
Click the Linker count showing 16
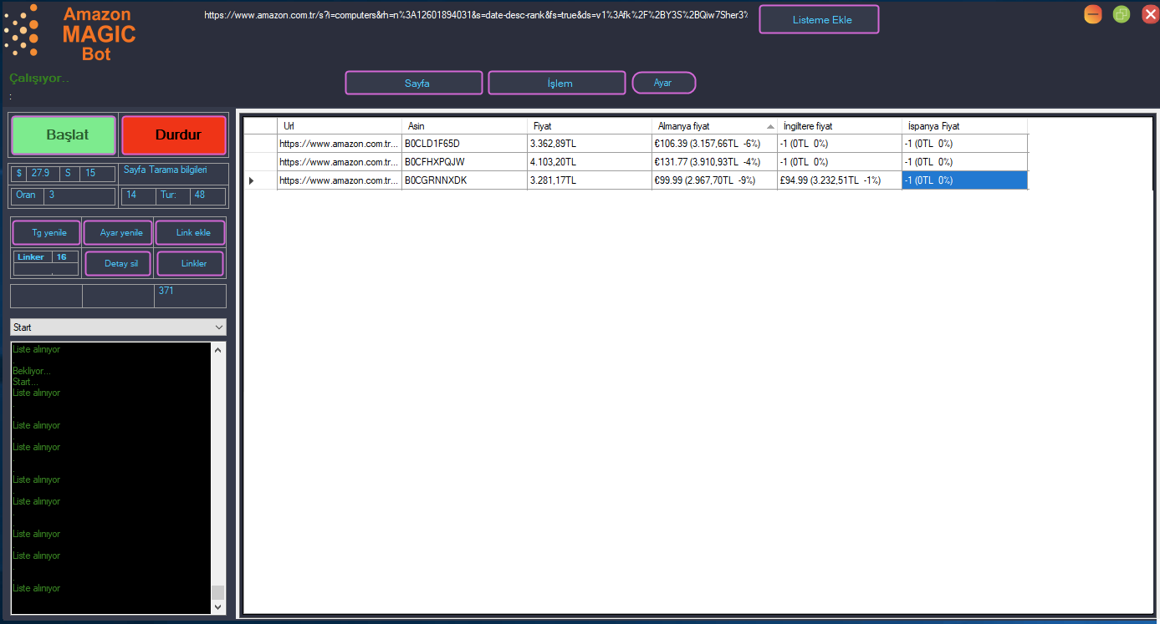coord(65,256)
